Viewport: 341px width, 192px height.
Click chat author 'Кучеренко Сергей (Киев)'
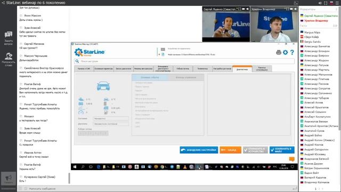[x=39, y=177]
